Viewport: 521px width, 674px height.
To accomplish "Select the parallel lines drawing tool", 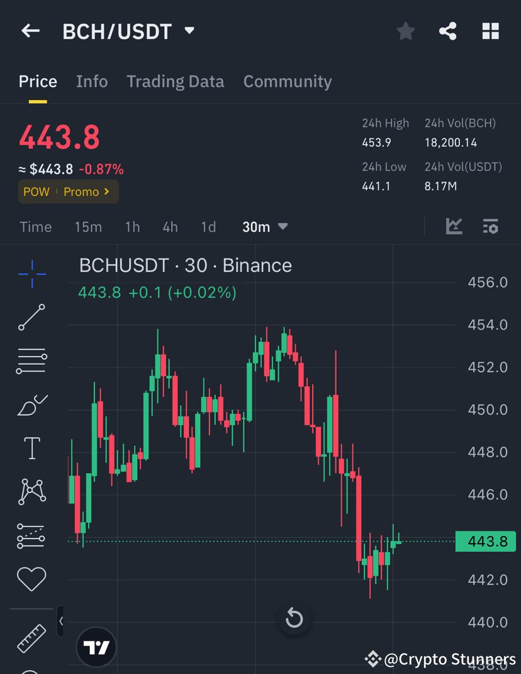I will tap(31, 361).
